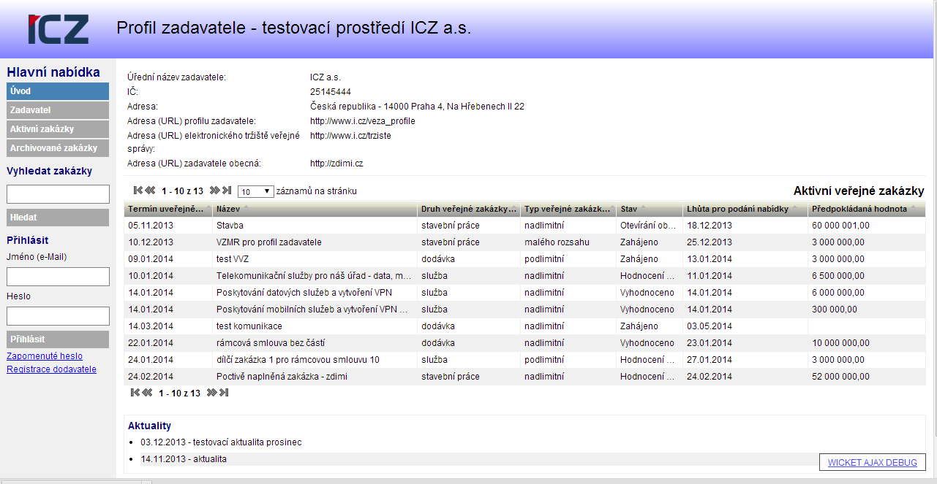The height and width of the screenshot is (484, 937).
Task: Select the test VVZ contract row
Action: tap(525, 259)
